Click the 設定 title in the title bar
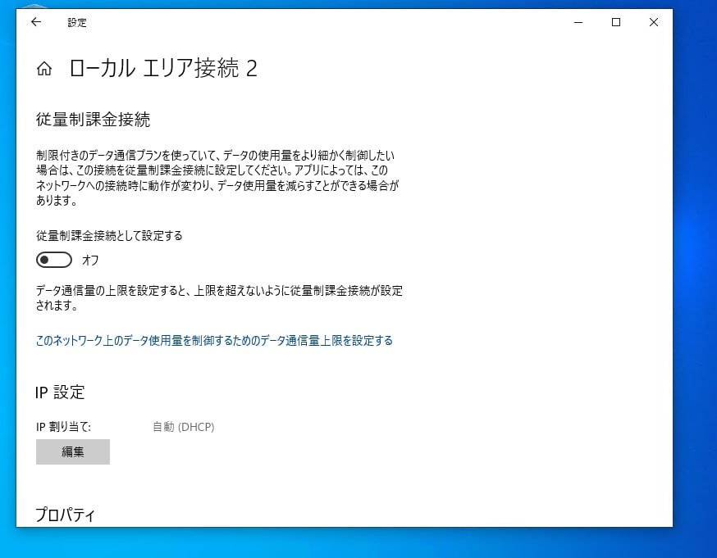The image size is (717, 558). [76, 22]
